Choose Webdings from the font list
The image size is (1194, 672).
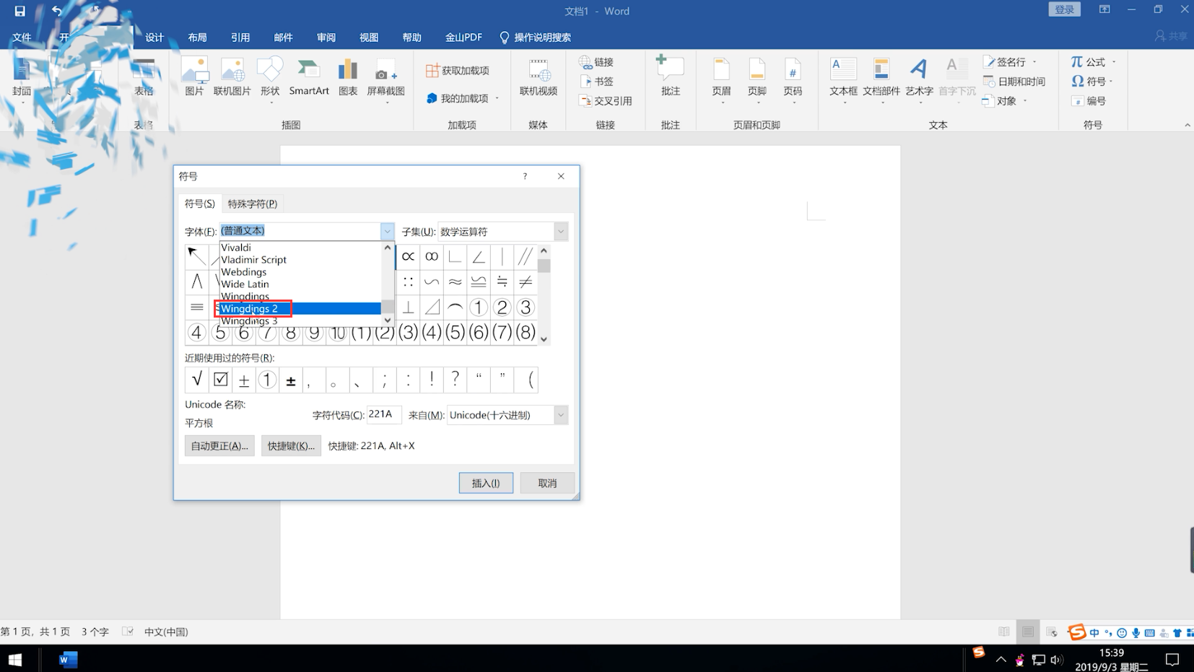tap(300, 271)
